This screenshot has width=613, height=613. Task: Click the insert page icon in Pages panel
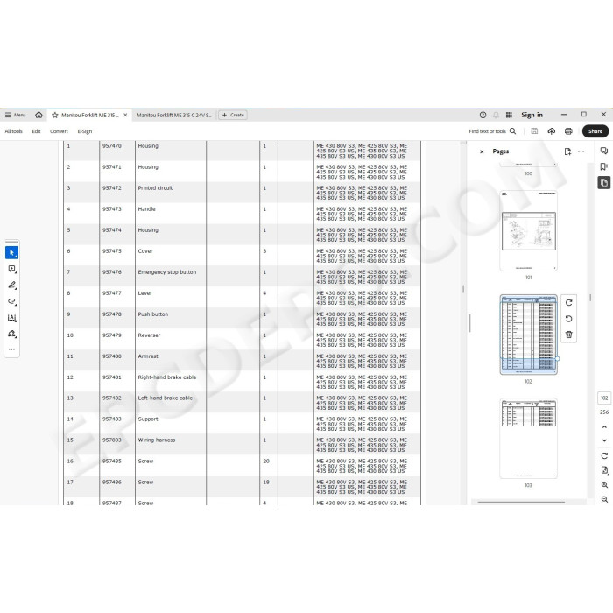point(567,151)
